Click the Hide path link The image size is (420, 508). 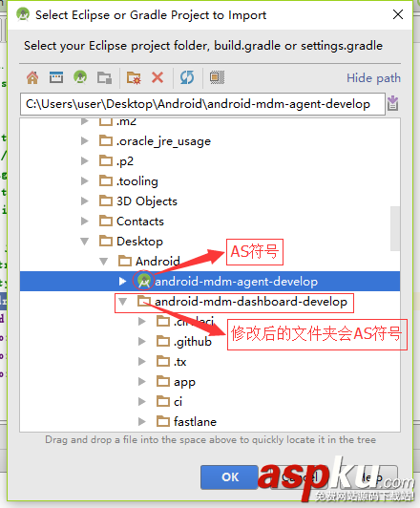coord(373,78)
